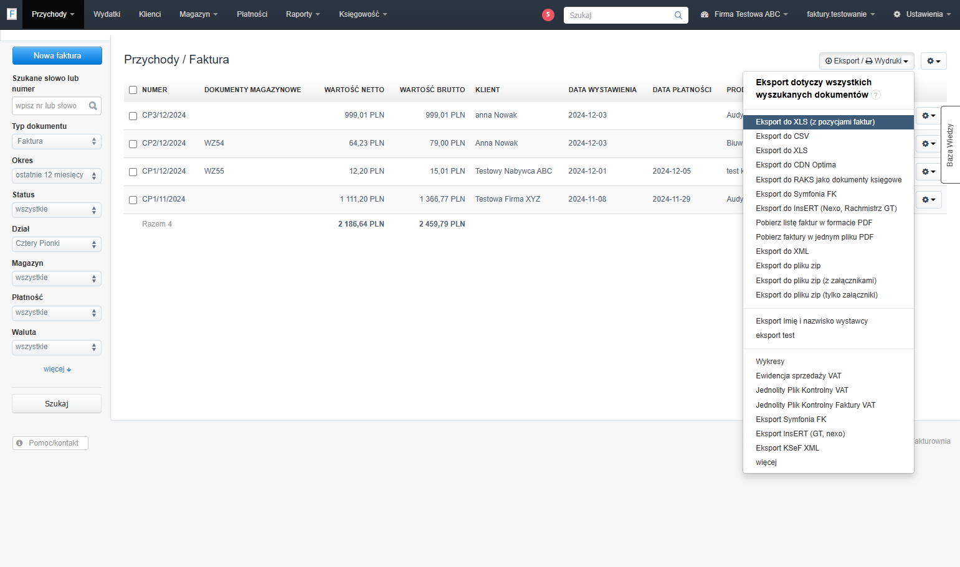Check the box for invoice CP1/11/2024
960x567 pixels.
pos(133,200)
